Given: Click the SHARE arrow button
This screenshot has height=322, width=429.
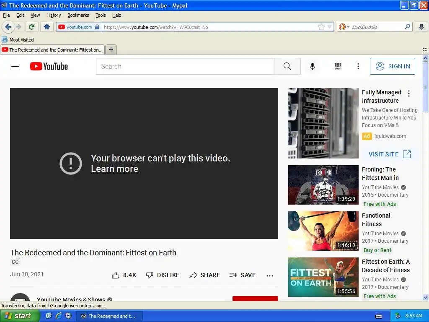Looking at the screenshot, I should click(x=204, y=275).
